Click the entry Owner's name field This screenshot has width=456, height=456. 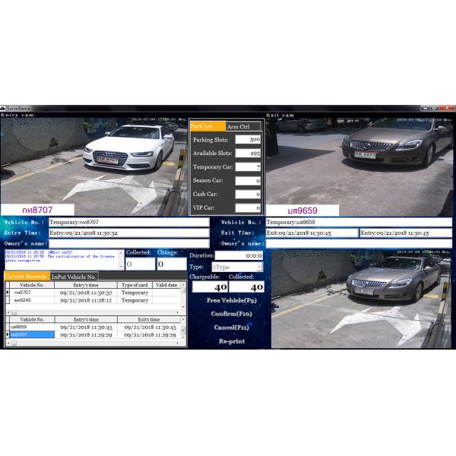128,244
